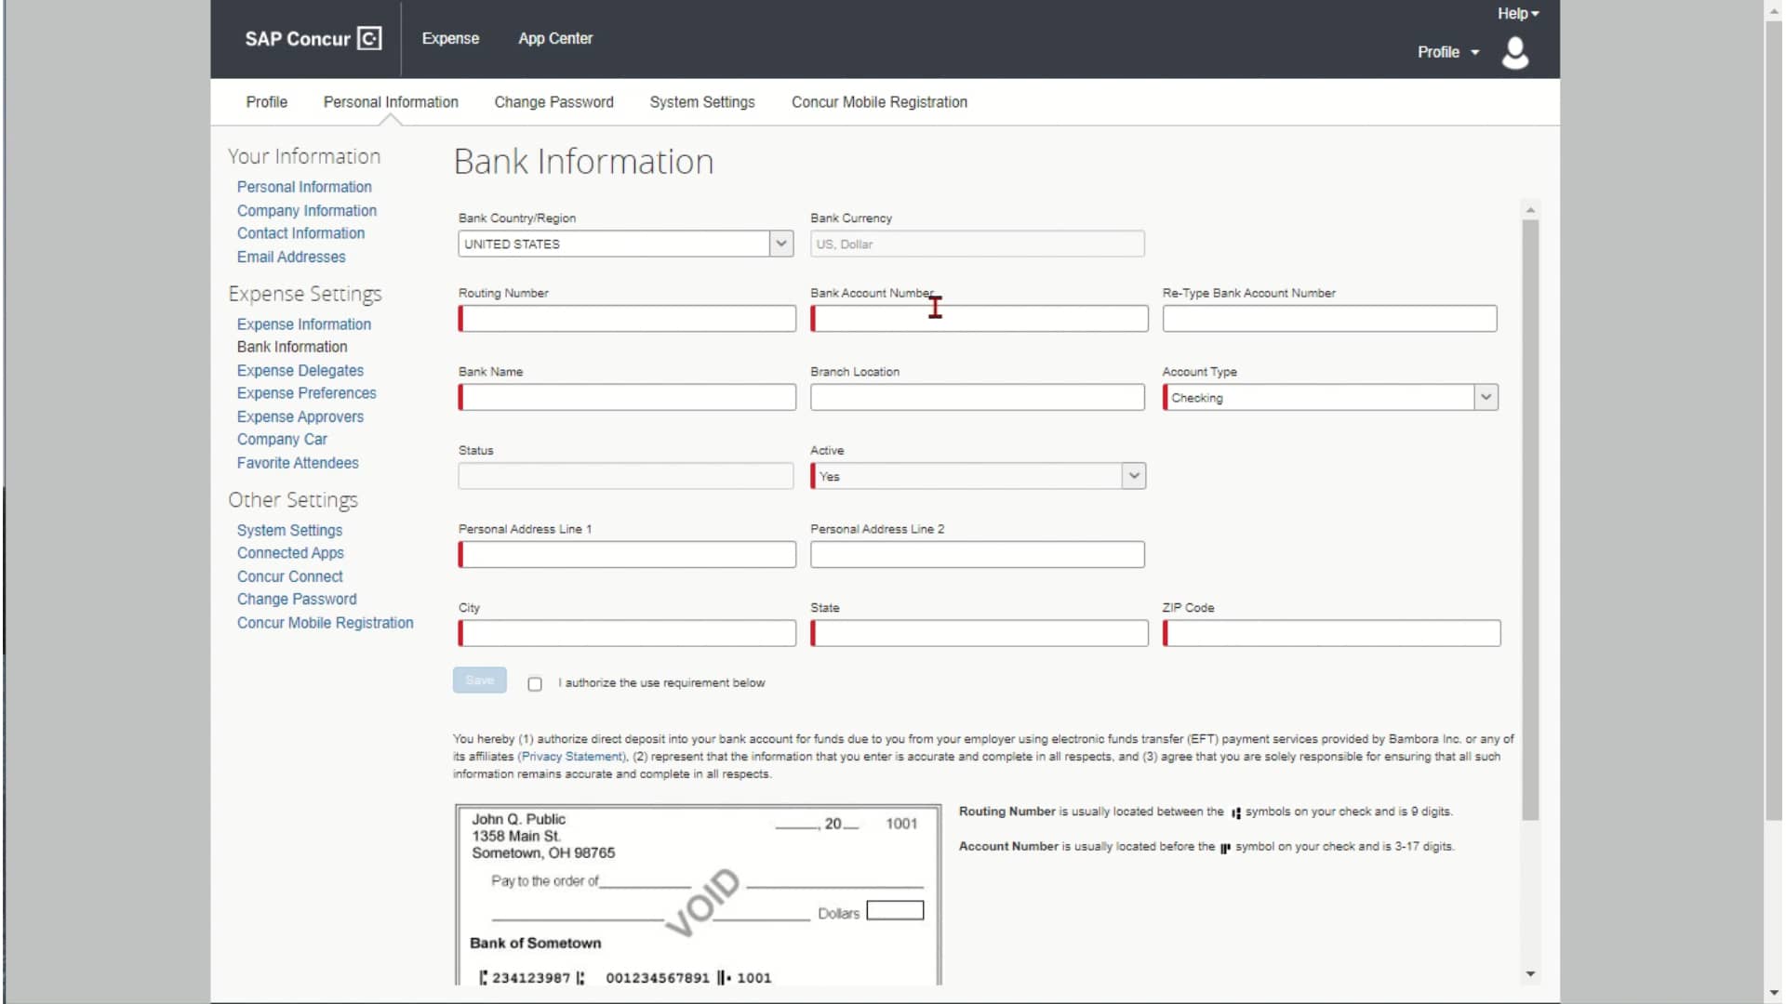Open the Bank Country/Region dropdown

(x=780, y=243)
